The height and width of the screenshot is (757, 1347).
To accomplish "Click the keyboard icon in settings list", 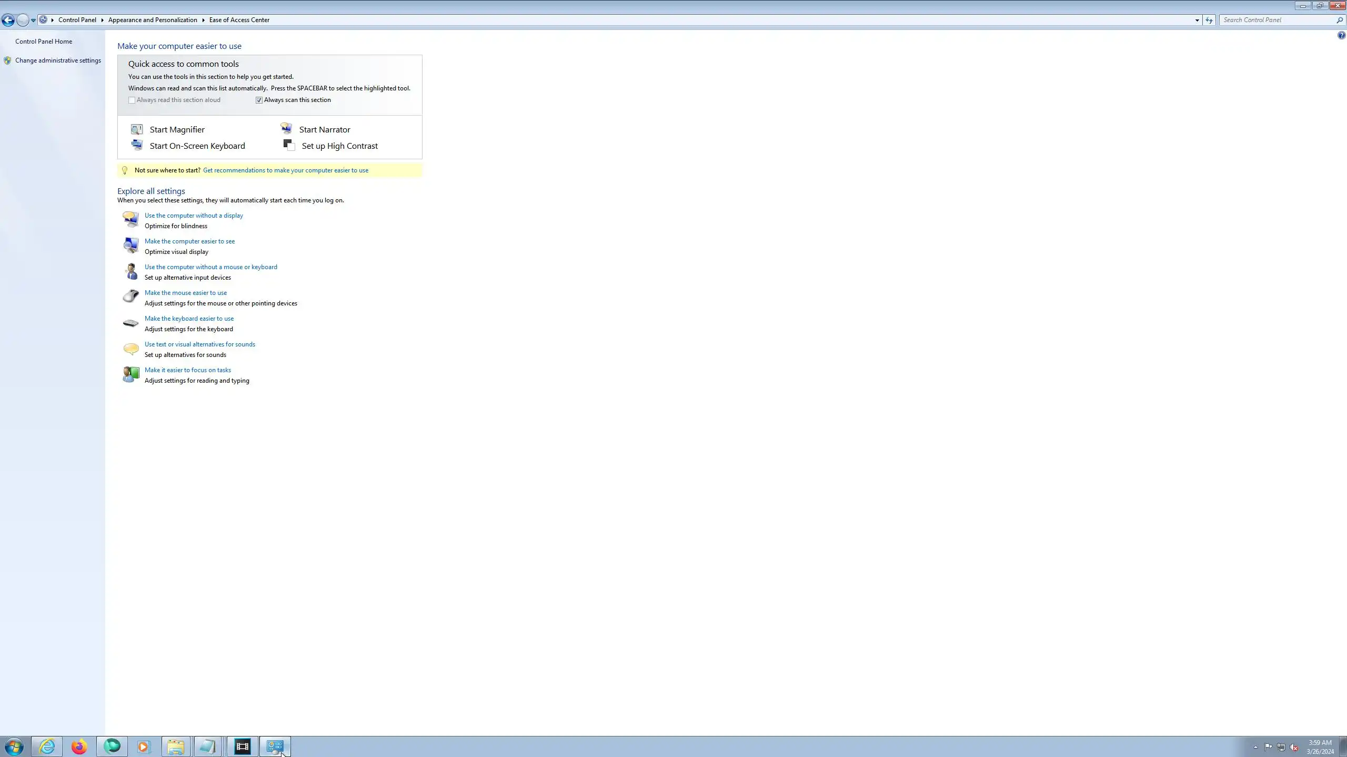I will 130,323.
